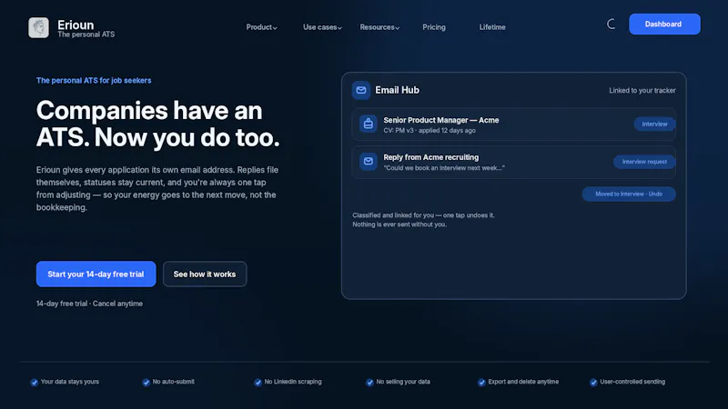Open the Pricing page

434,27
